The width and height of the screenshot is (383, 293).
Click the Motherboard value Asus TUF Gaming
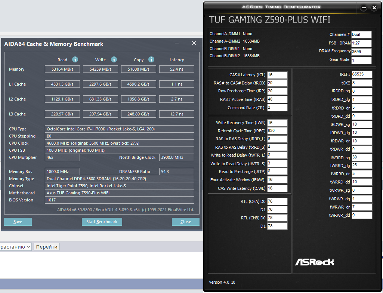120,193
